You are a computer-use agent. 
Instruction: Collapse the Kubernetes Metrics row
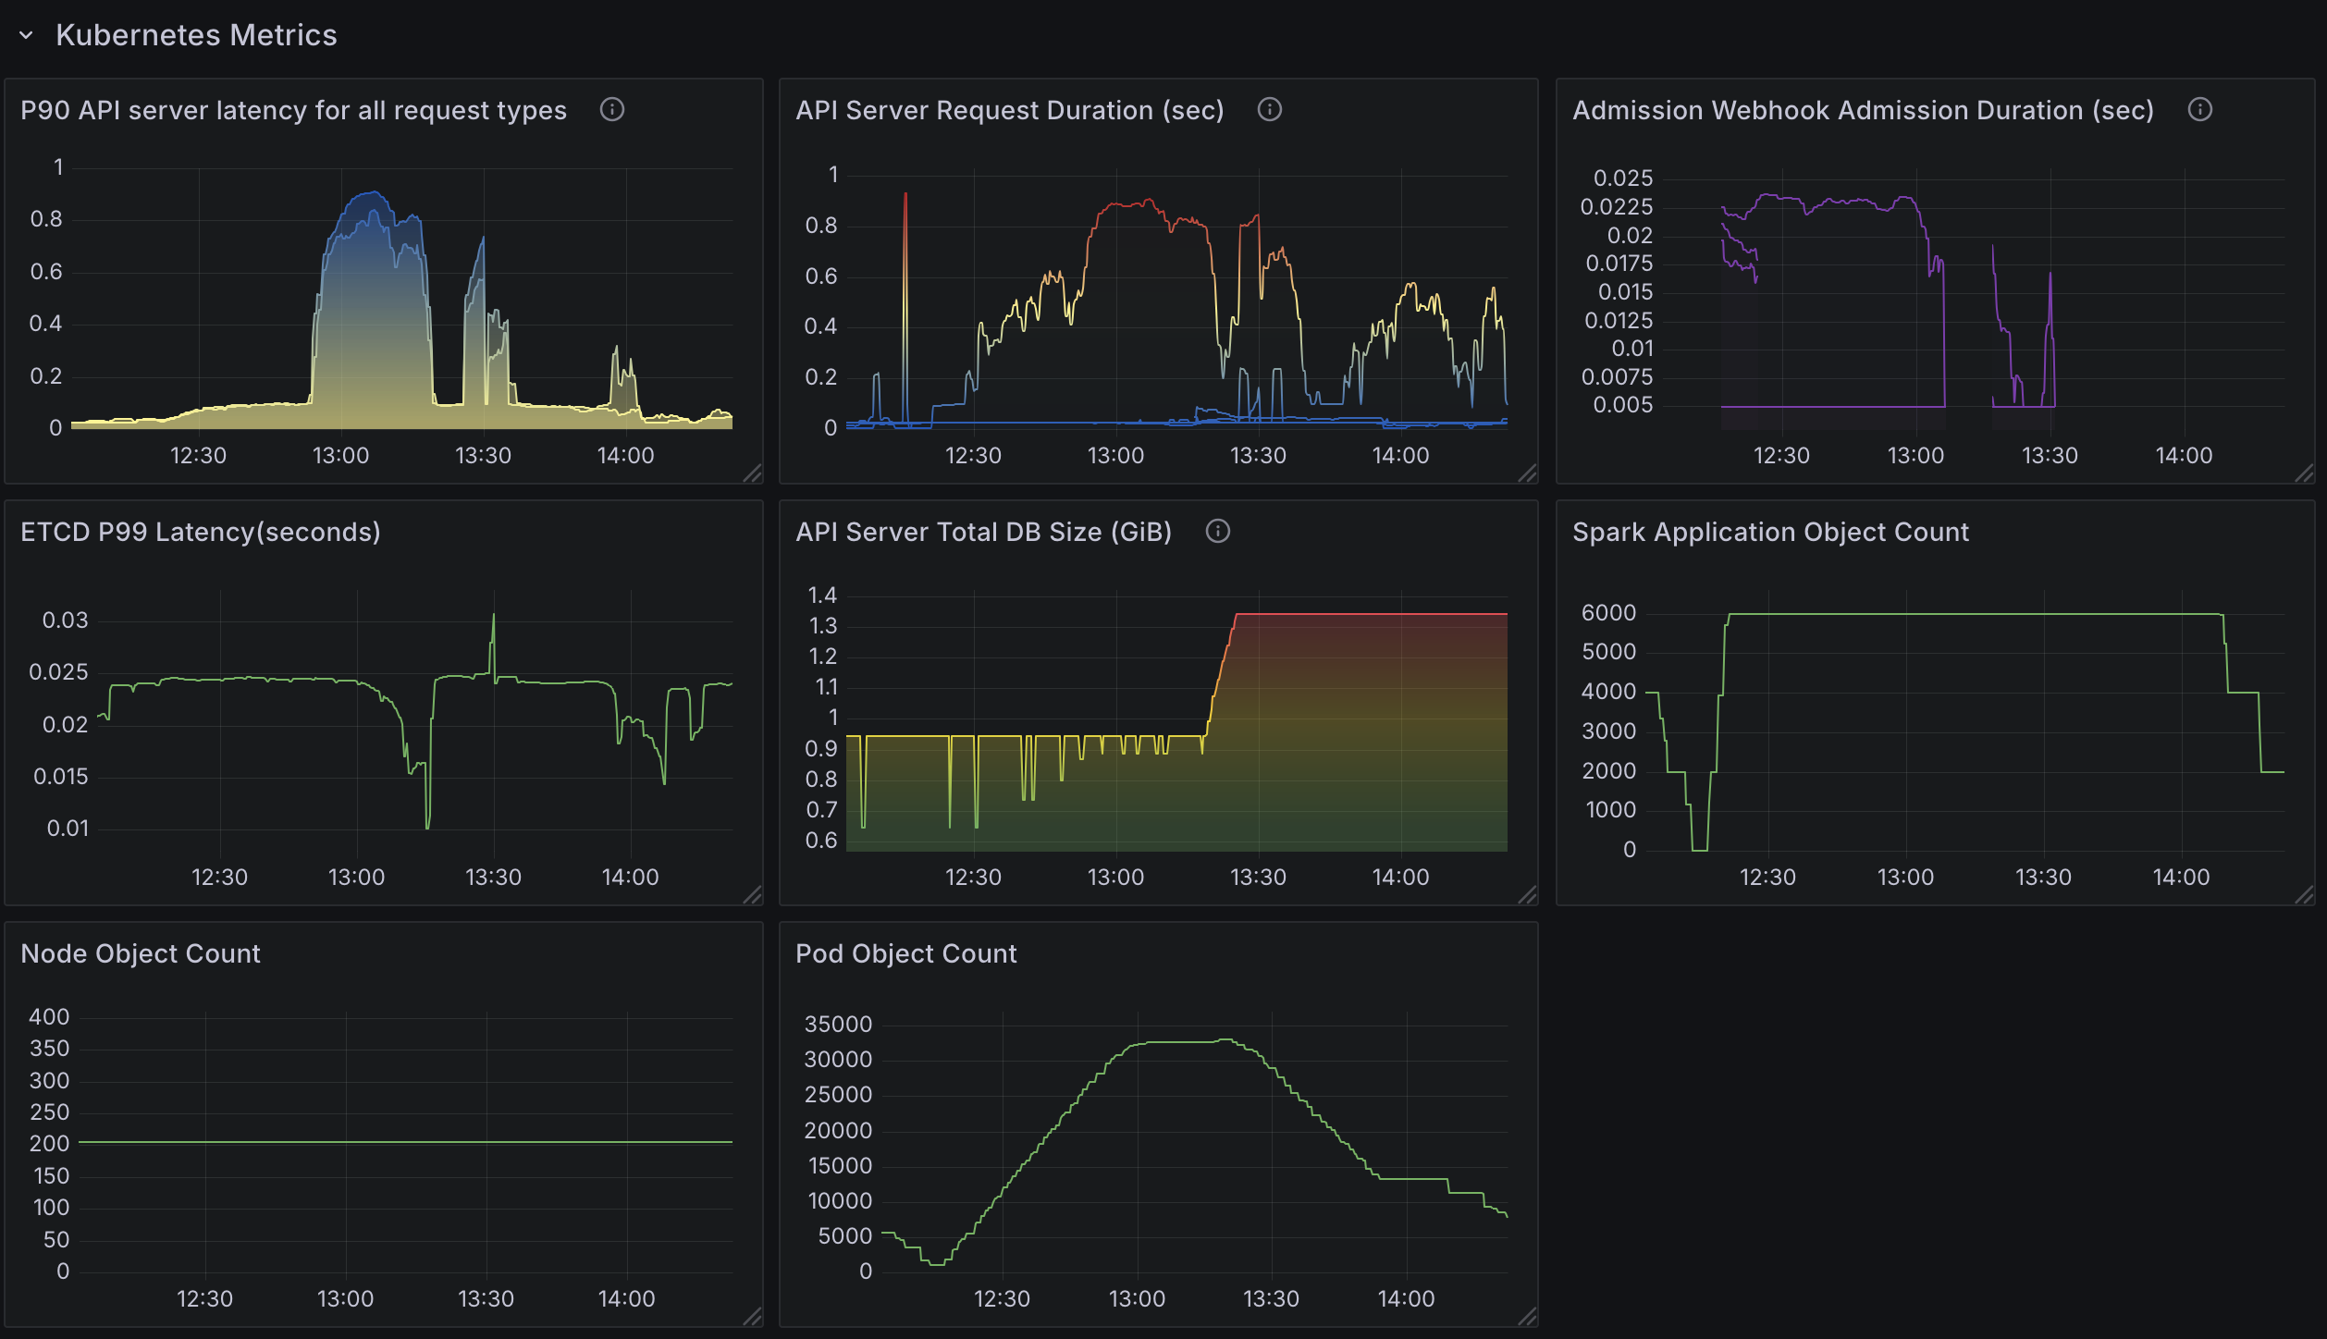[x=27, y=37]
